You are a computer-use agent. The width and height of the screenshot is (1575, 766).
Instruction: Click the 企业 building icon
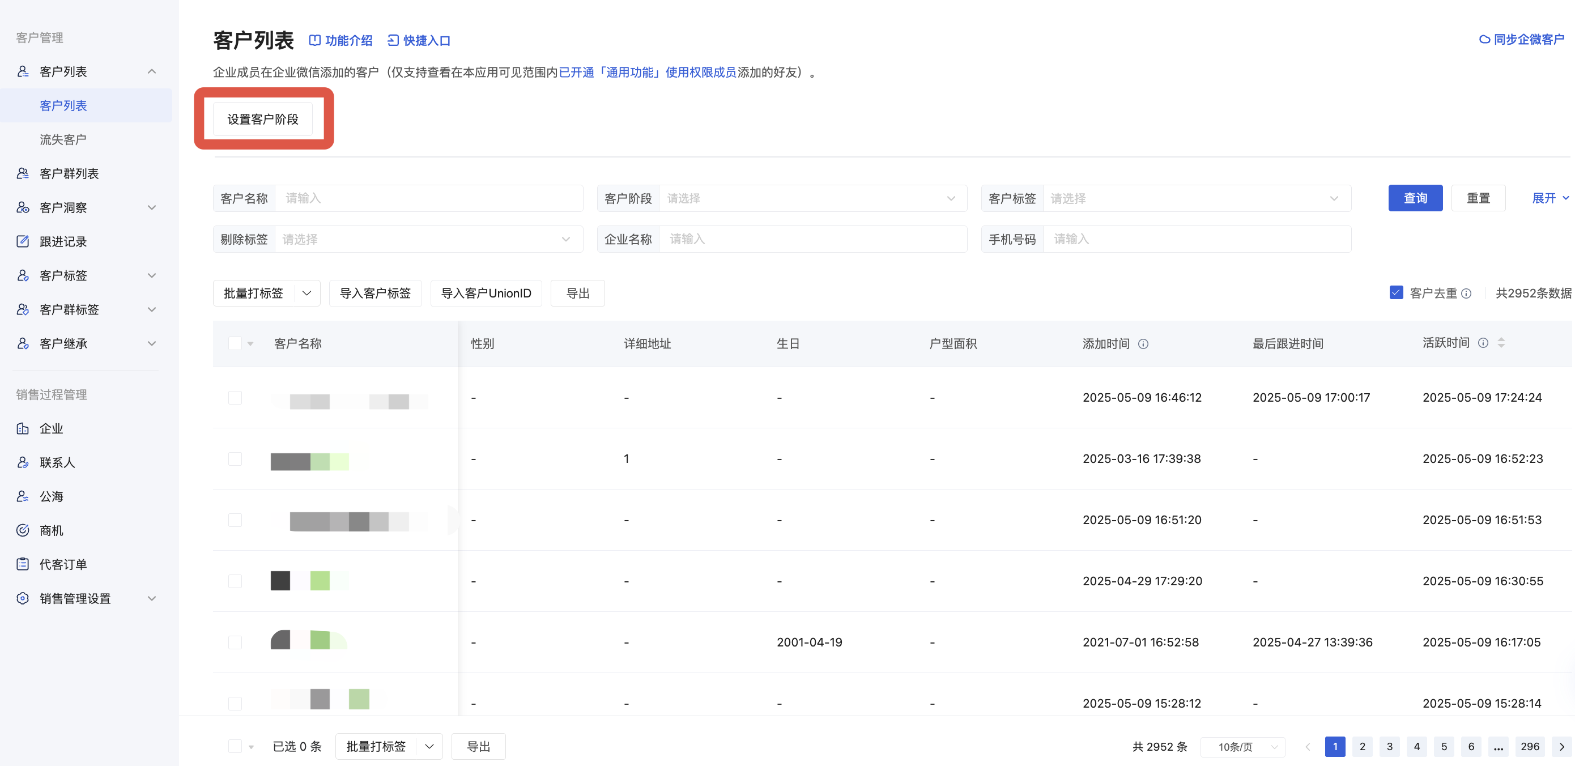pos(23,428)
